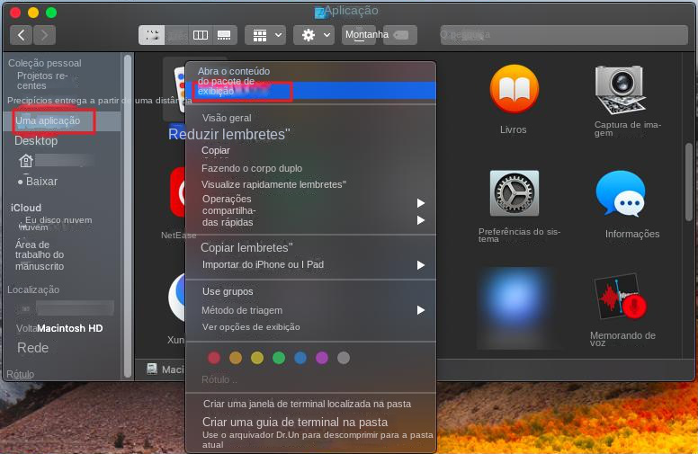Open the Informações messages app icon

click(x=621, y=193)
